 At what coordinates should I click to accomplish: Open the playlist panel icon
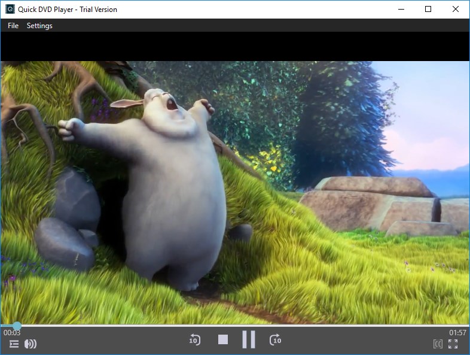tap(14, 344)
